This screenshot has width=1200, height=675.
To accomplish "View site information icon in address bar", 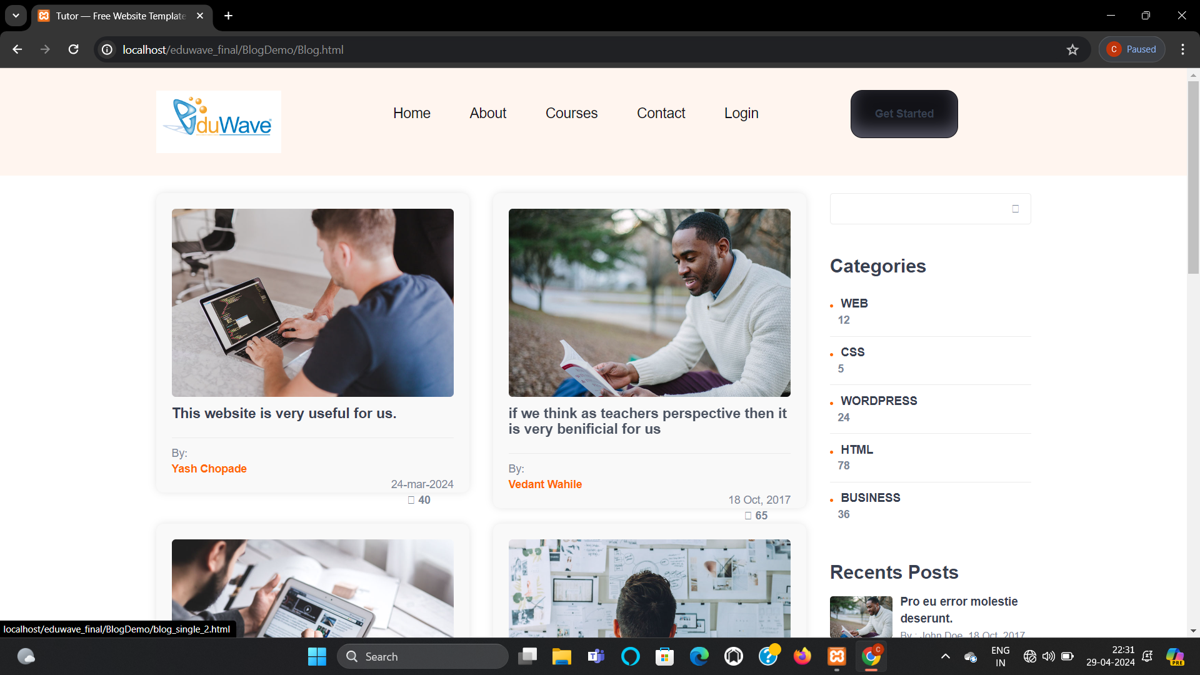I will pos(107,49).
